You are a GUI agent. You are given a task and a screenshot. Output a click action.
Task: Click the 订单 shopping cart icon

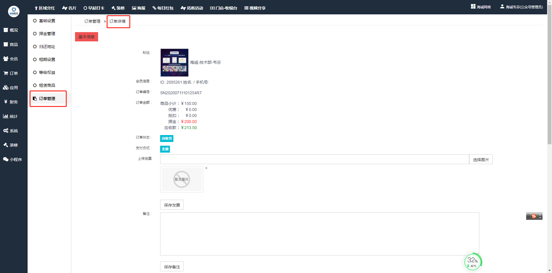point(6,73)
